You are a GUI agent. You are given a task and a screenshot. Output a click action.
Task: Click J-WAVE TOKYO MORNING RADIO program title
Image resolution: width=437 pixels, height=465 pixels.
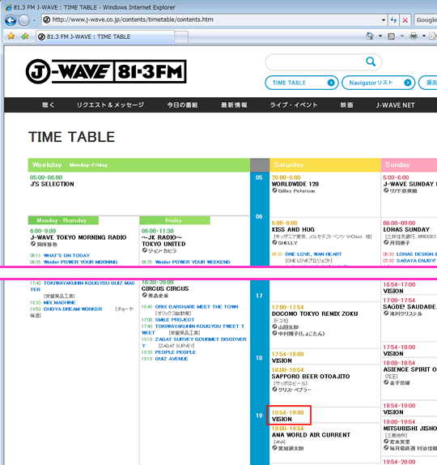(x=78, y=237)
